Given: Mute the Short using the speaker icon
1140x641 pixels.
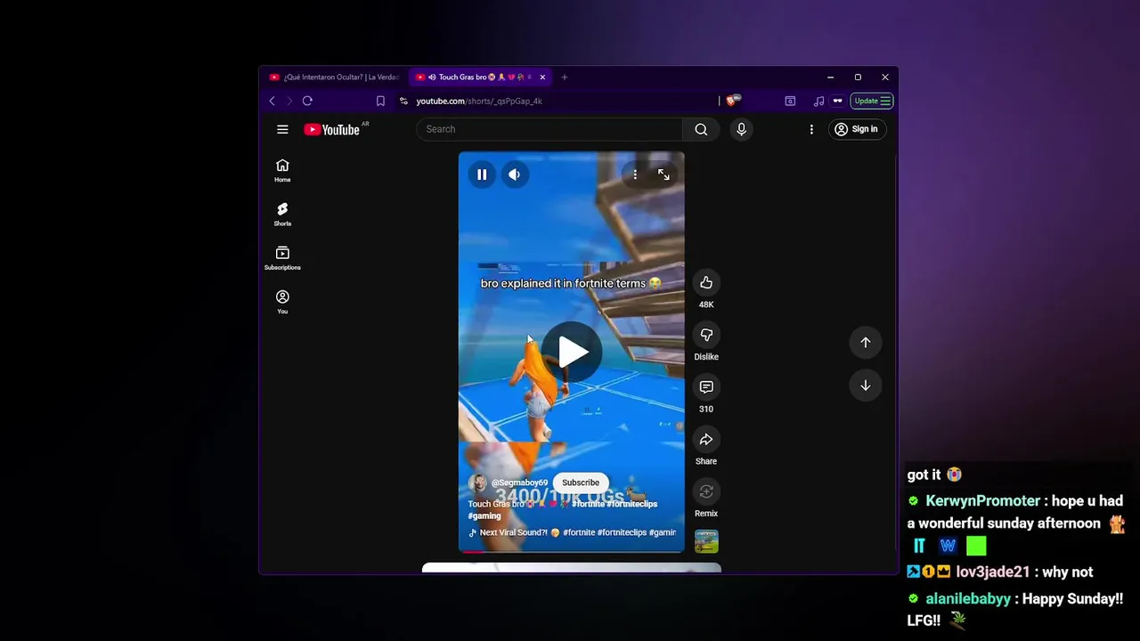Looking at the screenshot, I should pos(514,174).
